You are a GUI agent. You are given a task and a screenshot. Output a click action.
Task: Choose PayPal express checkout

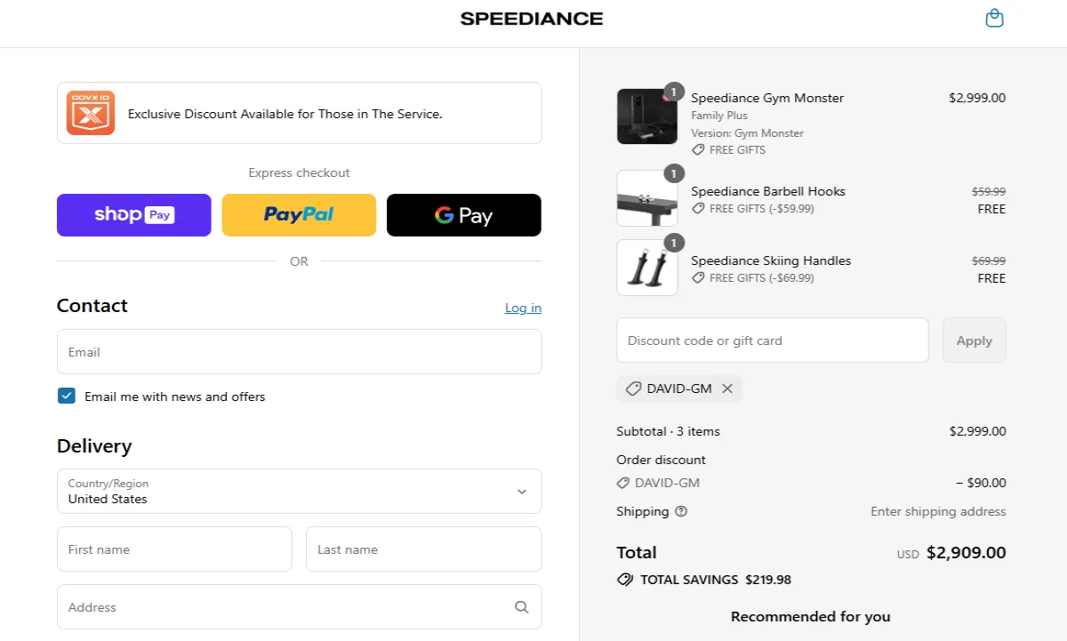[299, 215]
